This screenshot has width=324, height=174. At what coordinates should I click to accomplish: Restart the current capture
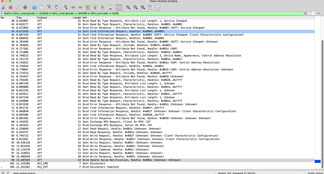18,8
